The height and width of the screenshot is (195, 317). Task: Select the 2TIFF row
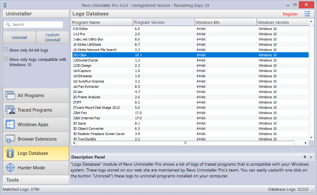(190, 102)
